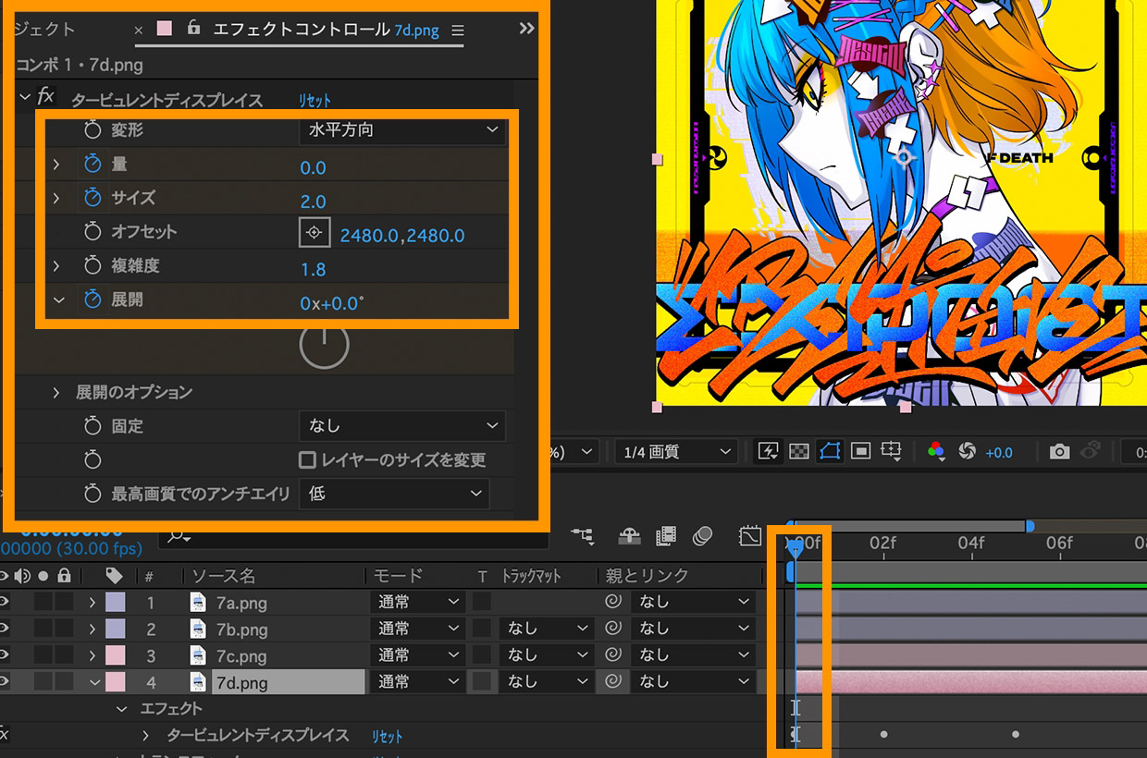Toggle stopwatch for 最高画質でのアンチエイリアス
Viewport: 1147px width, 758px height.
point(92,494)
